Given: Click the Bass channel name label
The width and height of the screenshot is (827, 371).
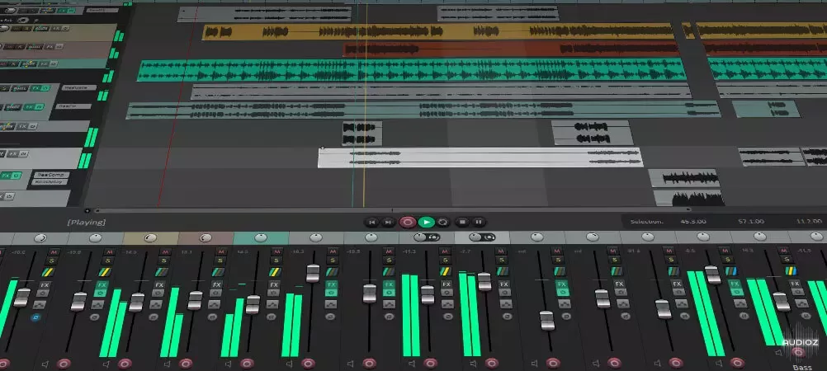Looking at the screenshot, I should (x=802, y=368).
